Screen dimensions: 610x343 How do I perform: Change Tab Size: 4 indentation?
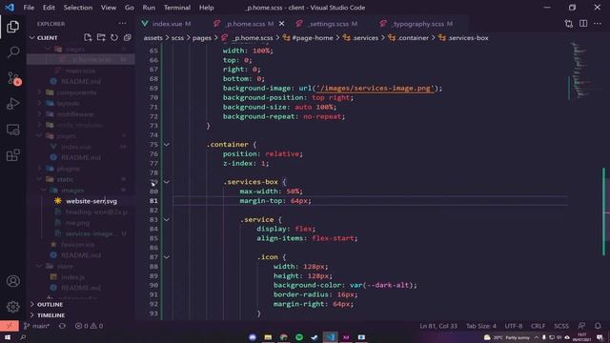(x=480, y=326)
